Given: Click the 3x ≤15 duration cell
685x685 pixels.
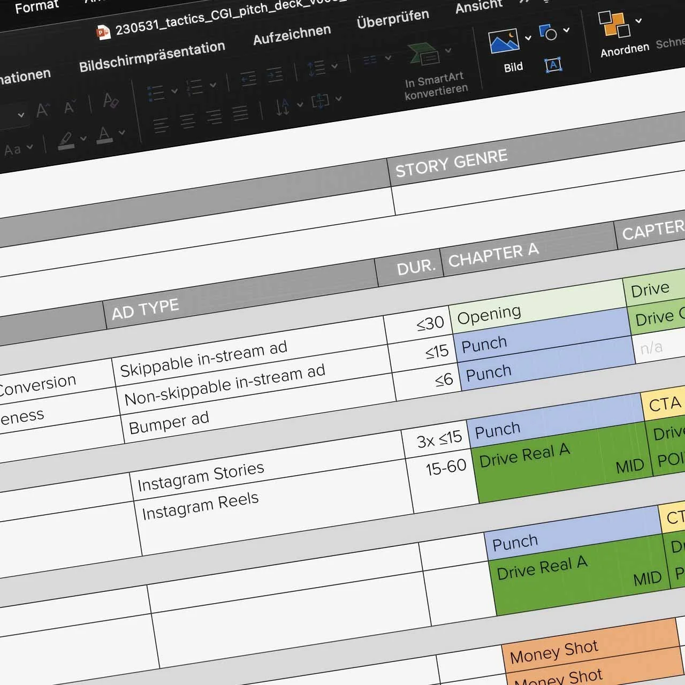Looking at the screenshot, I should click(436, 440).
